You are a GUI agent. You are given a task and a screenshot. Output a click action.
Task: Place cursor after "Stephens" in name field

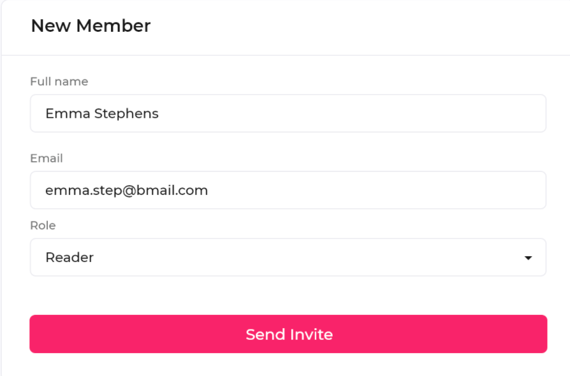pyautogui.click(x=159, y=113)
